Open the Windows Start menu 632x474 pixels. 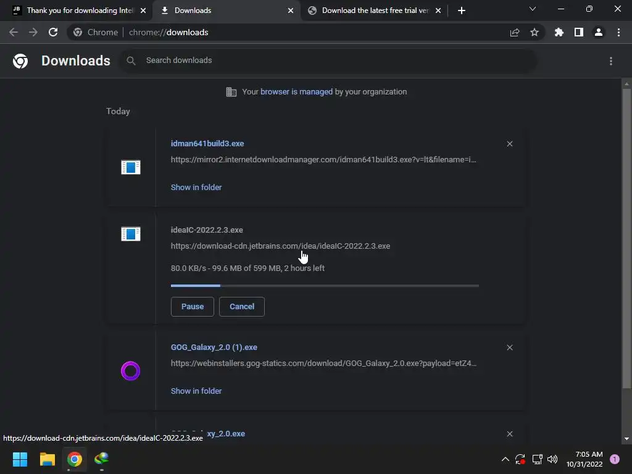click(20, 459)
